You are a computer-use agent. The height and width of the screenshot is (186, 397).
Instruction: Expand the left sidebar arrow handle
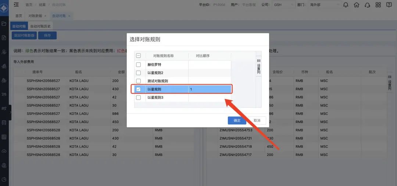coord(10,112)
